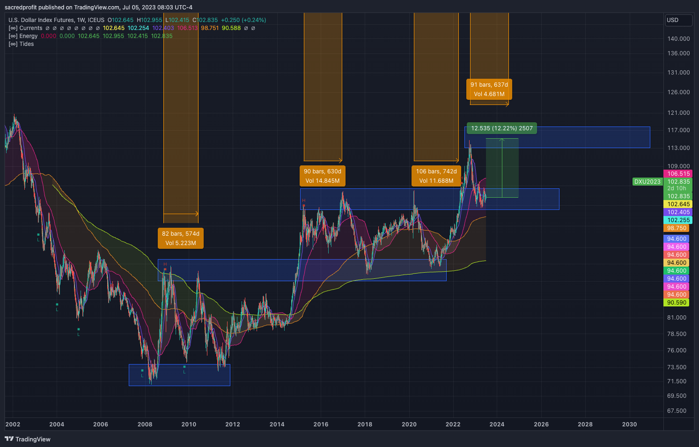Click the 126.000 price axis value
Image resolution: width=699 pixels, height=447 pixels.
(678, 92)
